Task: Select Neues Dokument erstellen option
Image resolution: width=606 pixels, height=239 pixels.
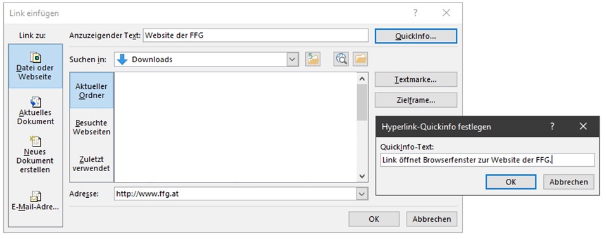Action: pyautogui.click(x=35, y=154)
